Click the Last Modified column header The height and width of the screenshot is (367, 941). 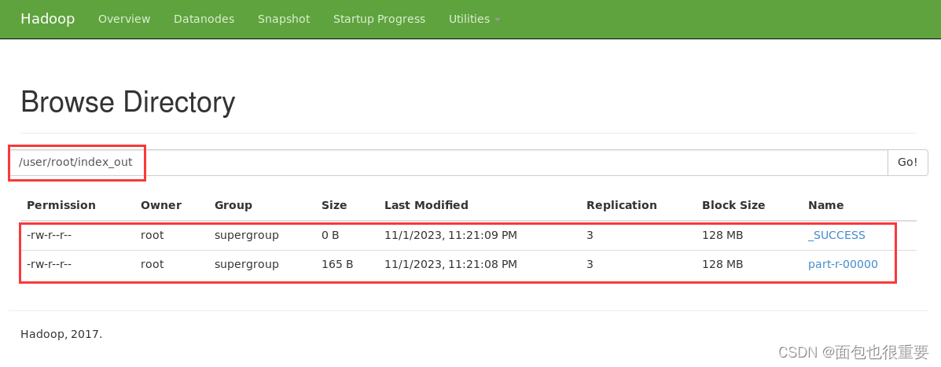coord(426,205)
